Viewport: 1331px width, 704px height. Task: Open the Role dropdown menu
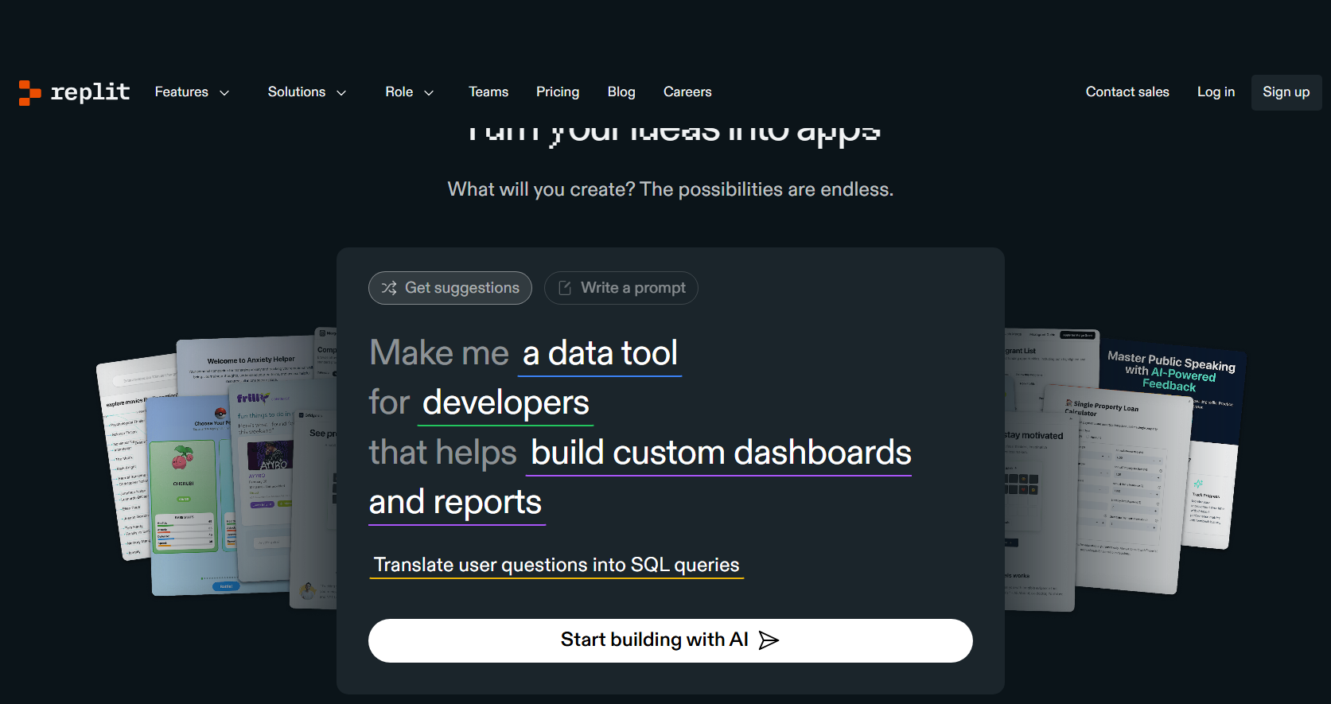point(409,92)
